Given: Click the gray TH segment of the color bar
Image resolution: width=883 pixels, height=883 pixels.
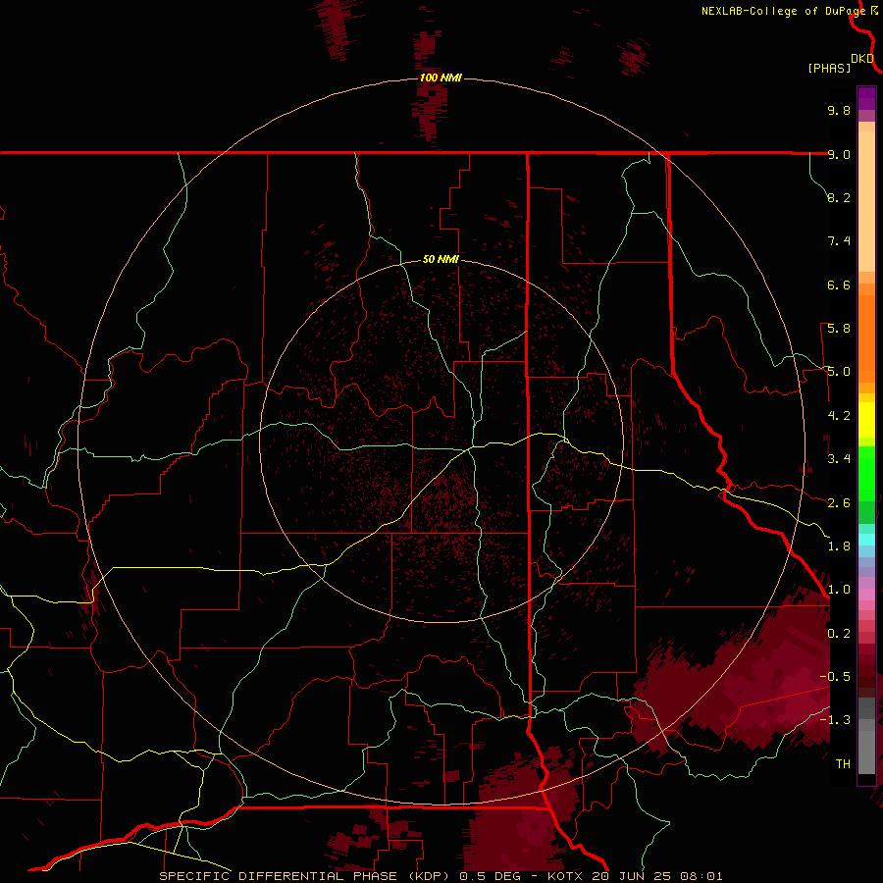Looking at the screenshot, I should click(866, 747).
